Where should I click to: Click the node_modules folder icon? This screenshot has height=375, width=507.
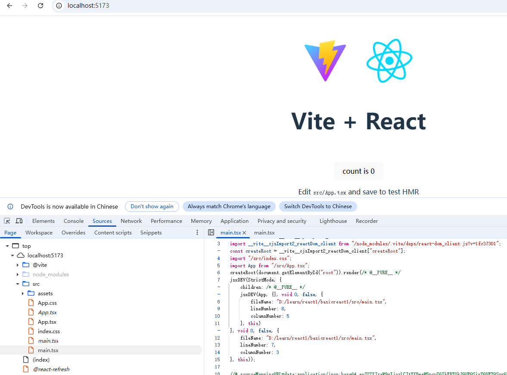tap(26, 275)
